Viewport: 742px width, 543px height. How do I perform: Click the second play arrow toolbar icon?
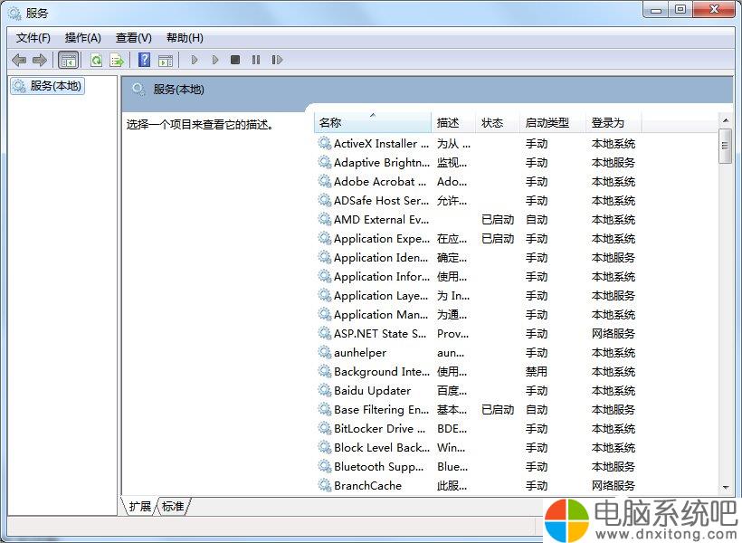pos(215,60)
